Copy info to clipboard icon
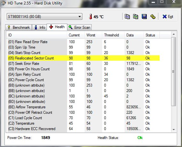This screenshot has height=147, width=182. coord(127,17)
